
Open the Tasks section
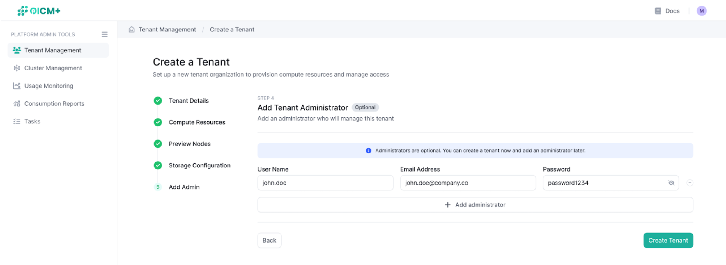[x=32, y=121]
